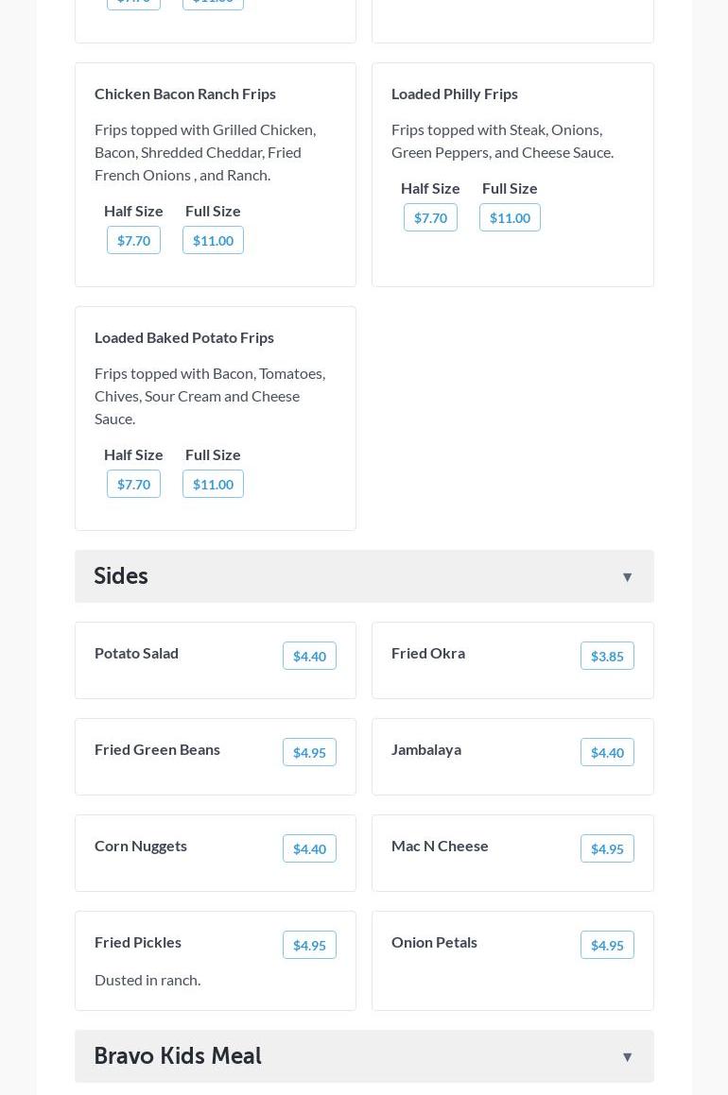Choose Fried Okra $3.85 price

click(607, 657)
